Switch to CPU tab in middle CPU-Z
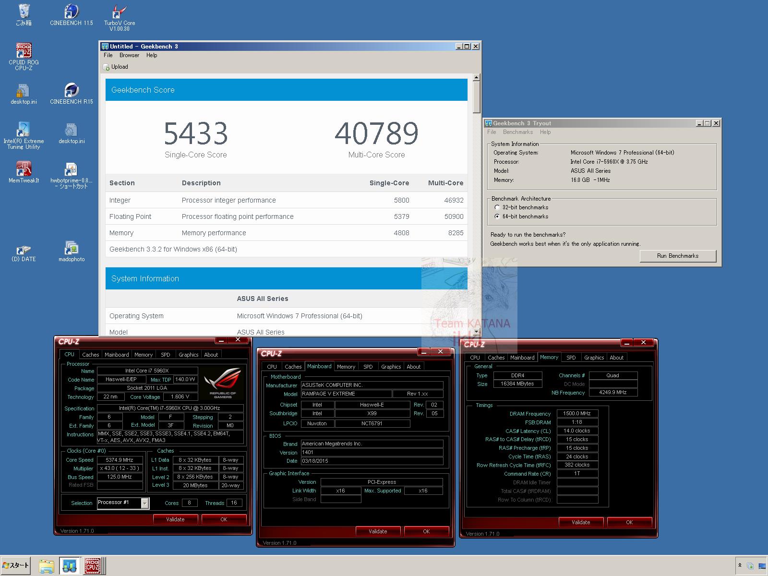This screenshot has width=768, height=576. tap(272, 367)
